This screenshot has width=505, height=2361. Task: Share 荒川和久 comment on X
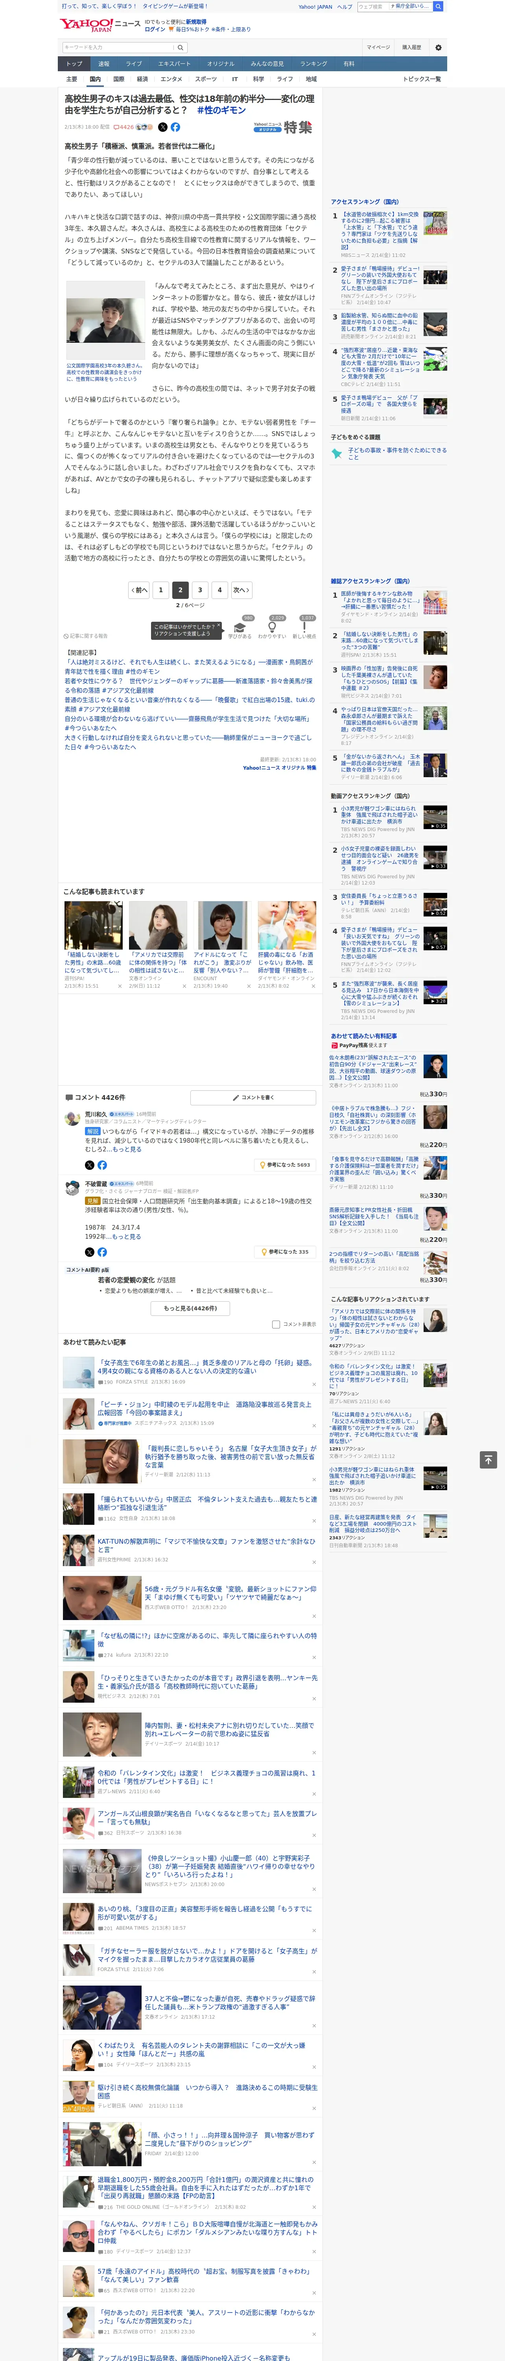(x=90, y=1165)
